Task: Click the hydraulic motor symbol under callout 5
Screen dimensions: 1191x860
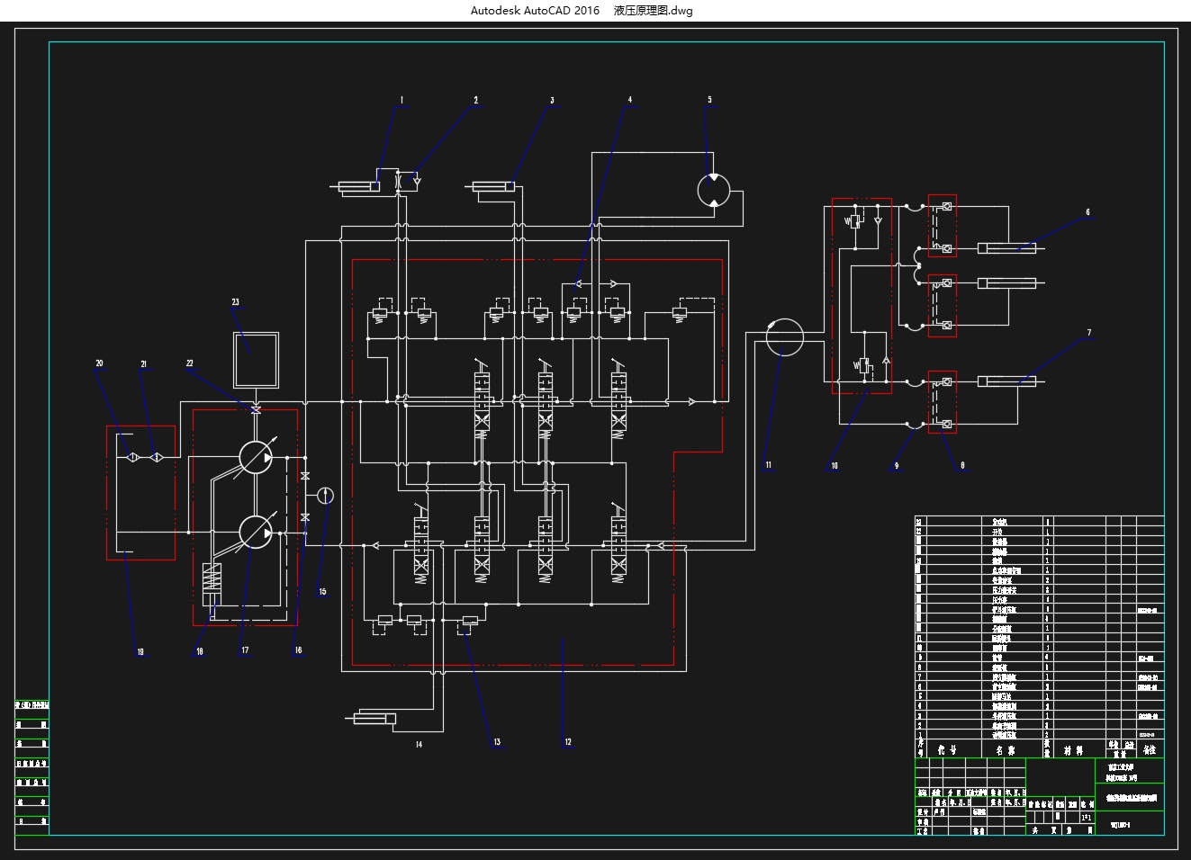Action: [x=714, y=191]
